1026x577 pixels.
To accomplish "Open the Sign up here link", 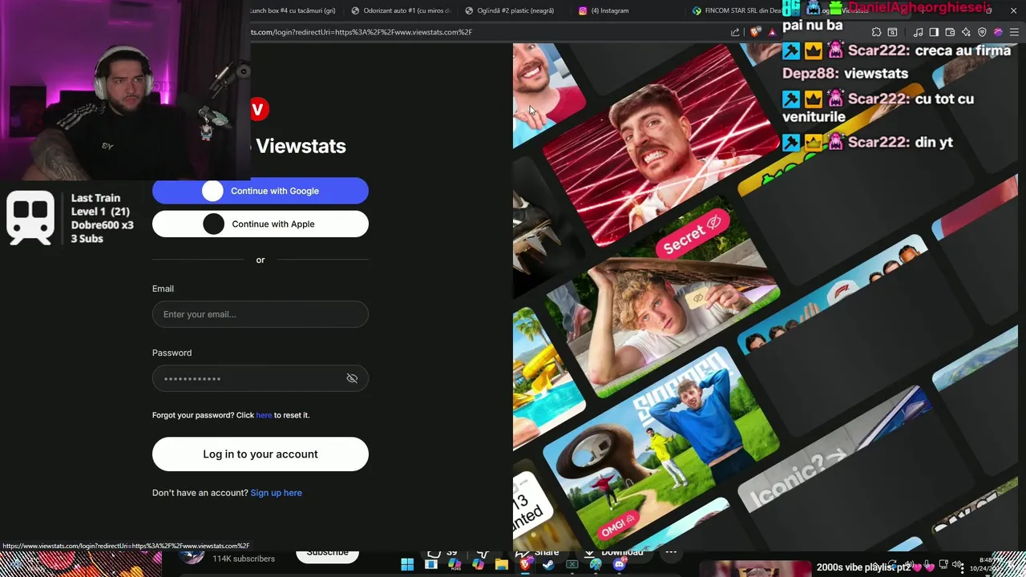I will click(x=276, y=493).
